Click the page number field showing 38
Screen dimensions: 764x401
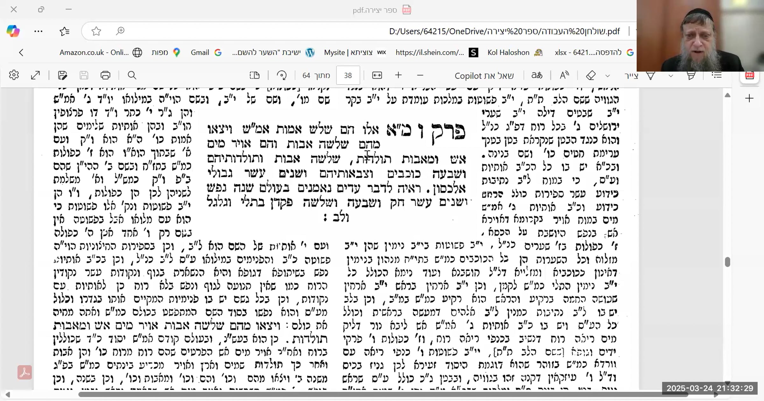click(348, 75)
